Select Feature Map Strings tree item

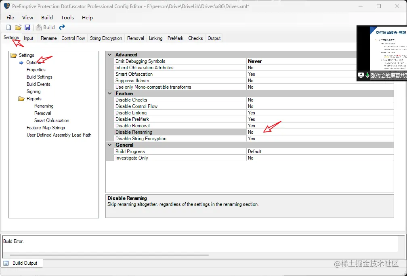pos(46,128)
